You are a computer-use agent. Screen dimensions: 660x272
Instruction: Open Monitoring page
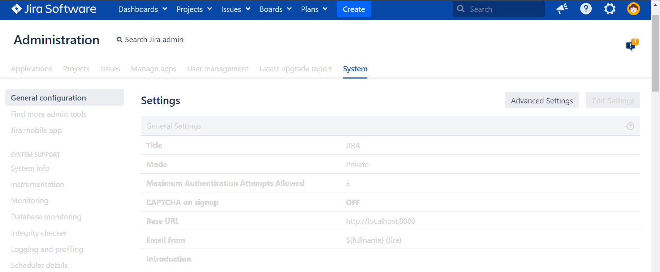click(x=30, y=201)
